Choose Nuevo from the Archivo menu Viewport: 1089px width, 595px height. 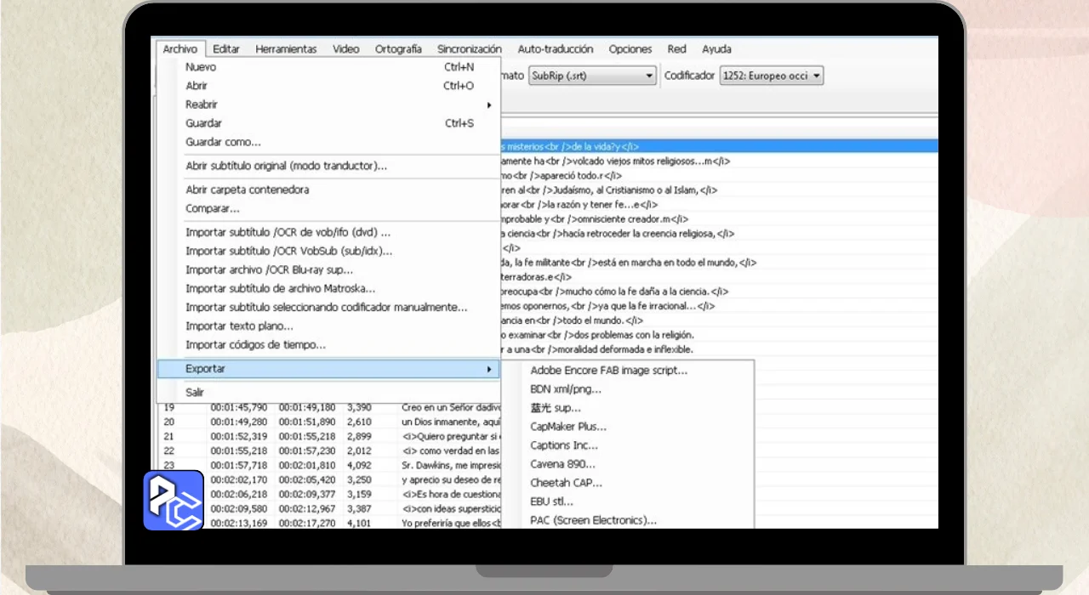201,67
